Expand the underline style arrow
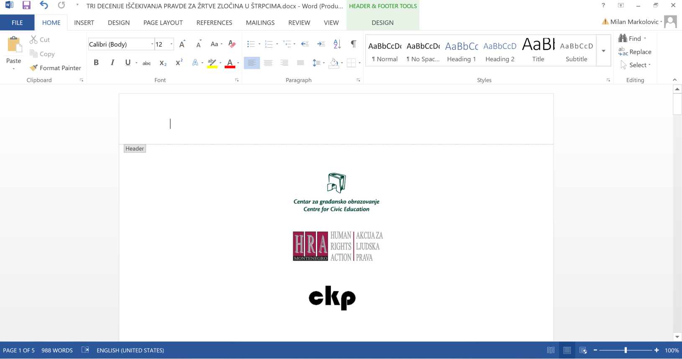This screenshot has width=682, height=359. click(x=136, y=63)
